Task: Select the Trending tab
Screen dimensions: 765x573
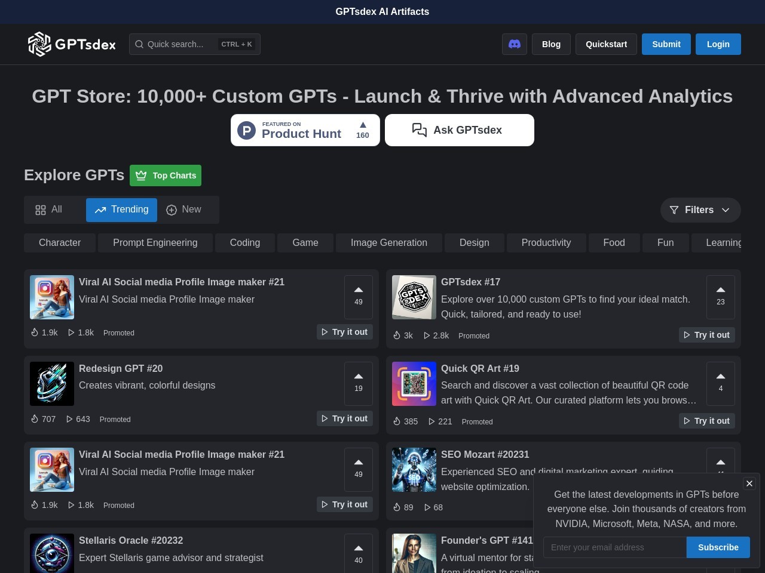Action: tap(121, 210)
